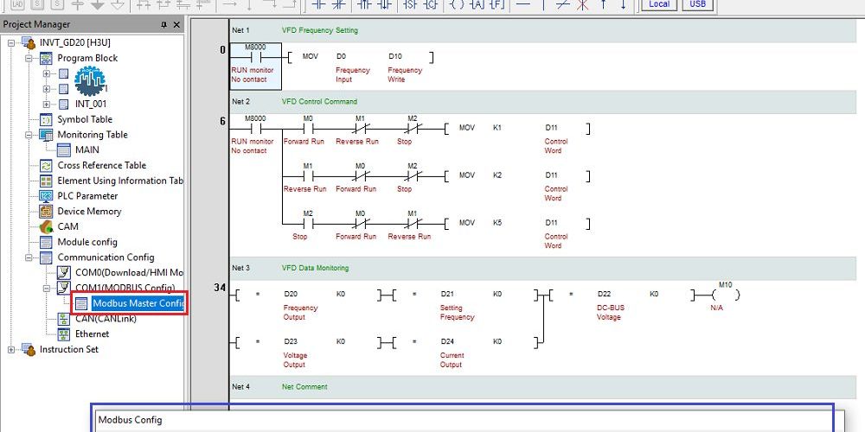Select COM1(MODBUS Config) entry
Screen dimensions: 865x432
pyautogui.click(x=125, y=288)
